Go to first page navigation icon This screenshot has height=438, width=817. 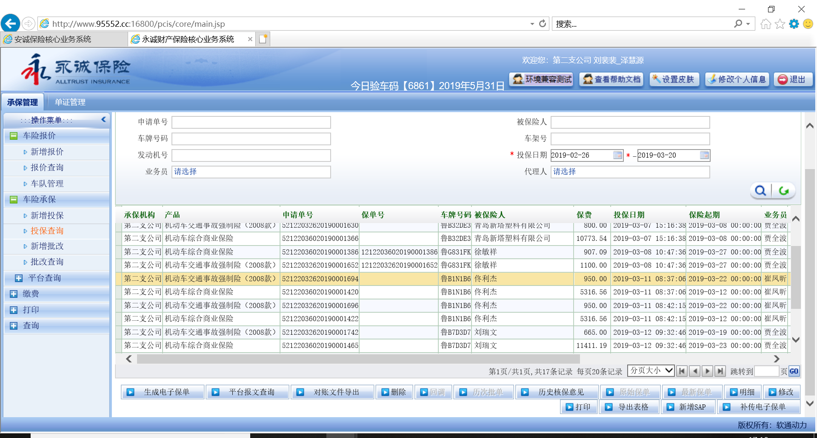click(x=682, y=371)
